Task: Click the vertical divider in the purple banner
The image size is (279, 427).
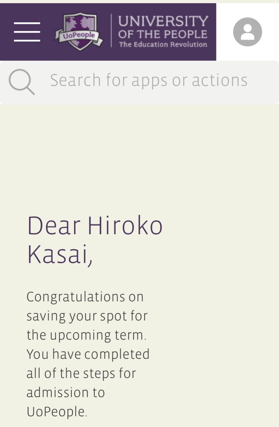Action: pyautogui.click(x=111, y=31)
